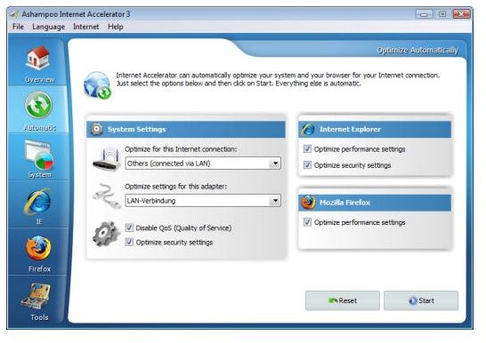Click 'Optimize settings for this adapter:' label
The height and width of the screenshot is (343, 486).
(175, 187)
